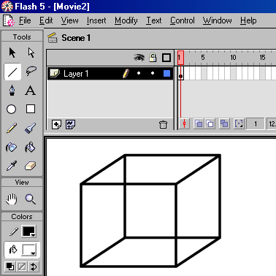Select the Pen tool
Image resolution: width=276 pixels, height=276 pixels.
coord(12,91)
